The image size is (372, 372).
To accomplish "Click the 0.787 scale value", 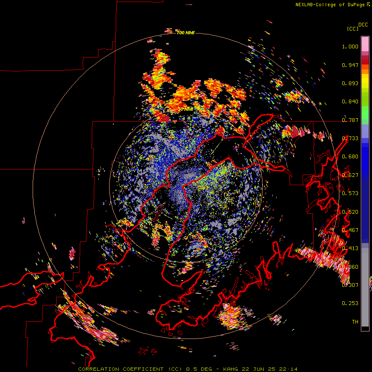I will pos(350,120).
